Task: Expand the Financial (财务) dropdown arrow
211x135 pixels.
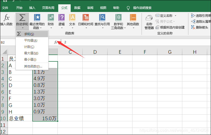Action: tap(51, 28)
